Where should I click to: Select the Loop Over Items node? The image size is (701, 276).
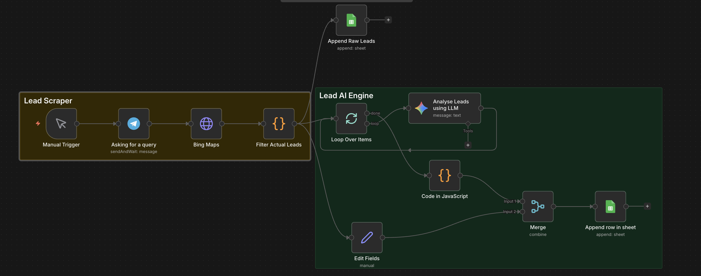[351, 118]
